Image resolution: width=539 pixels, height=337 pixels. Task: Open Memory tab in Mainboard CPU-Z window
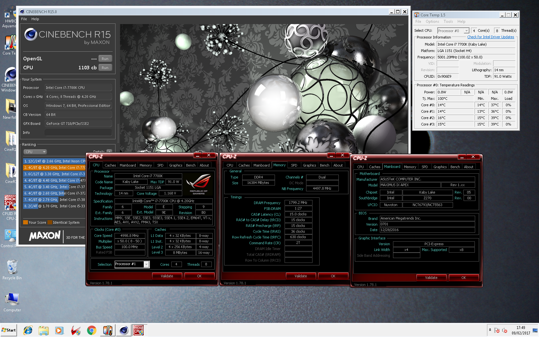pos(410,167)
